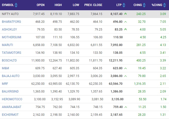Click BAJAJ-AUTO up-arrow indicator

click(125, 76)
